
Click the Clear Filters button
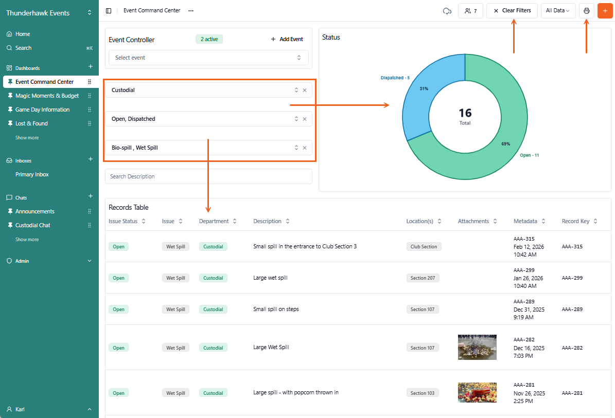tap(512, 11)
